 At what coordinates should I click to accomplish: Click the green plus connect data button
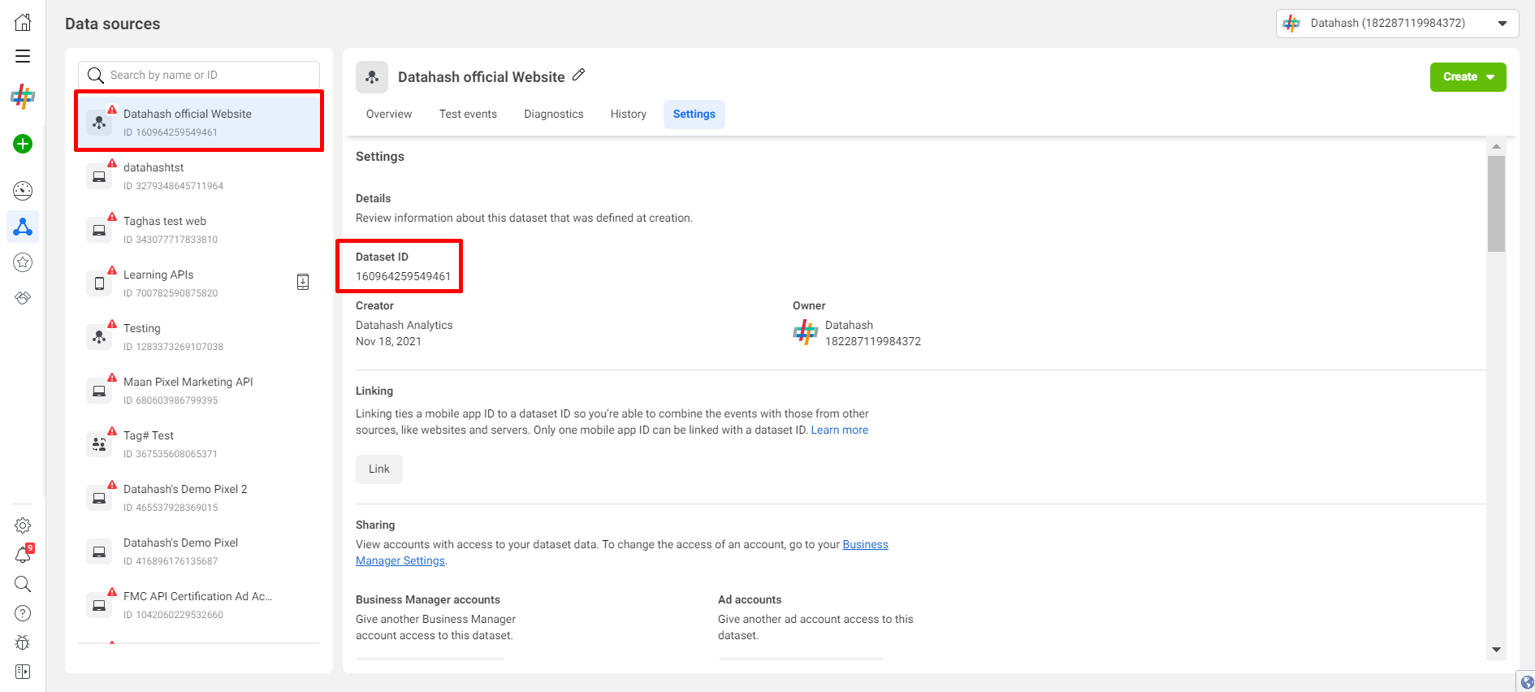coord(23,144)
